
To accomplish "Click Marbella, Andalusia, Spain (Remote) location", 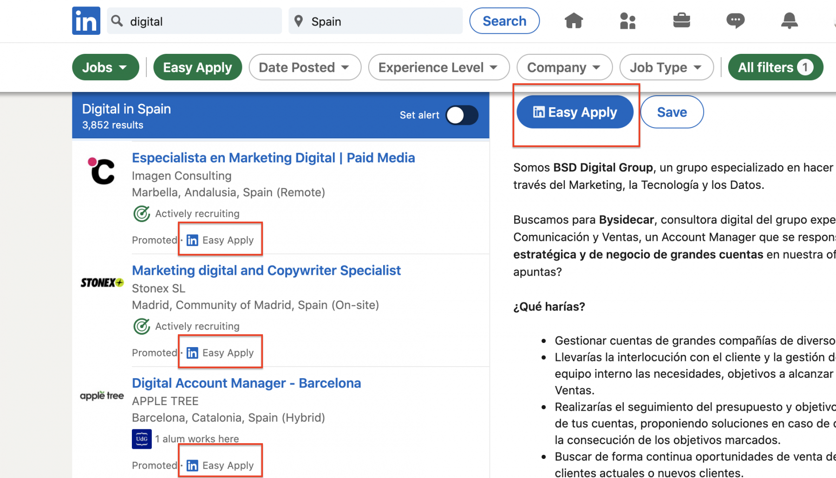I will tap(229, 192).
